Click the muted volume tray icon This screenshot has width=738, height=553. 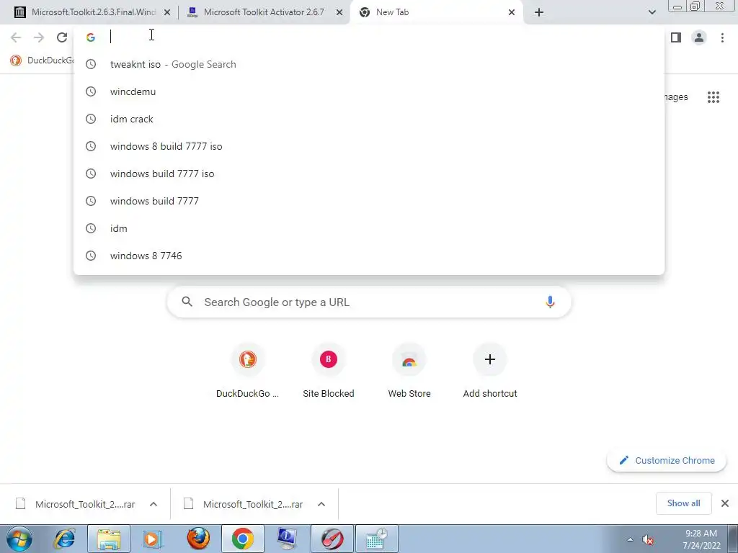[x=649, y=540]
